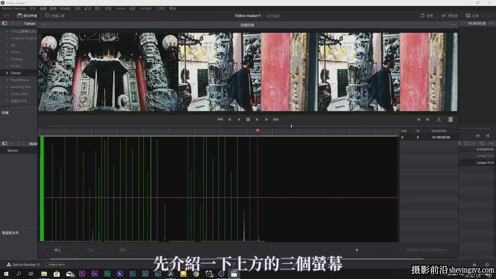Select the TeamViewer folder
Image resolution: width=496 pixels, height=279 pixels.
(x=20, y=80)
